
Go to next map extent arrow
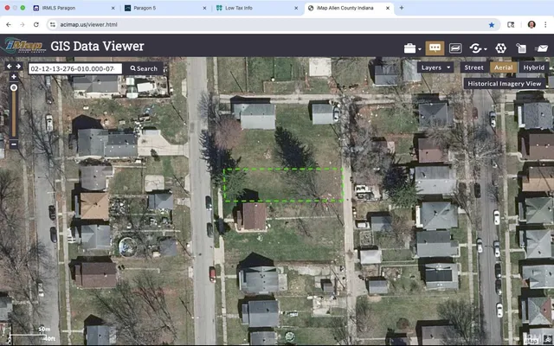coord(18,67)
